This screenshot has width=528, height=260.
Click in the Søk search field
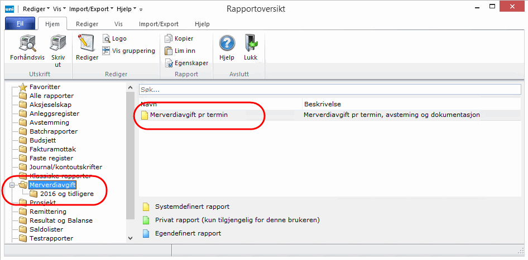coord(330,89)
